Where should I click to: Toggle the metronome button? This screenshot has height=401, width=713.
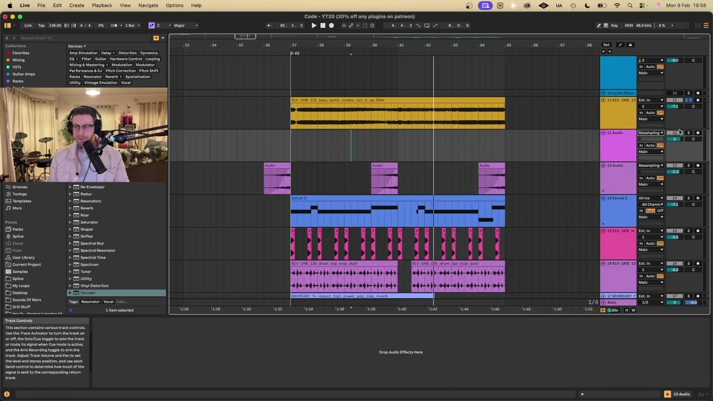point(115,25)
